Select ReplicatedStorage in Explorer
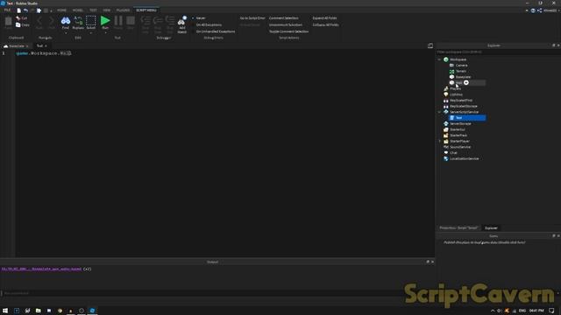The image size is (561, 315). point(464,106)
